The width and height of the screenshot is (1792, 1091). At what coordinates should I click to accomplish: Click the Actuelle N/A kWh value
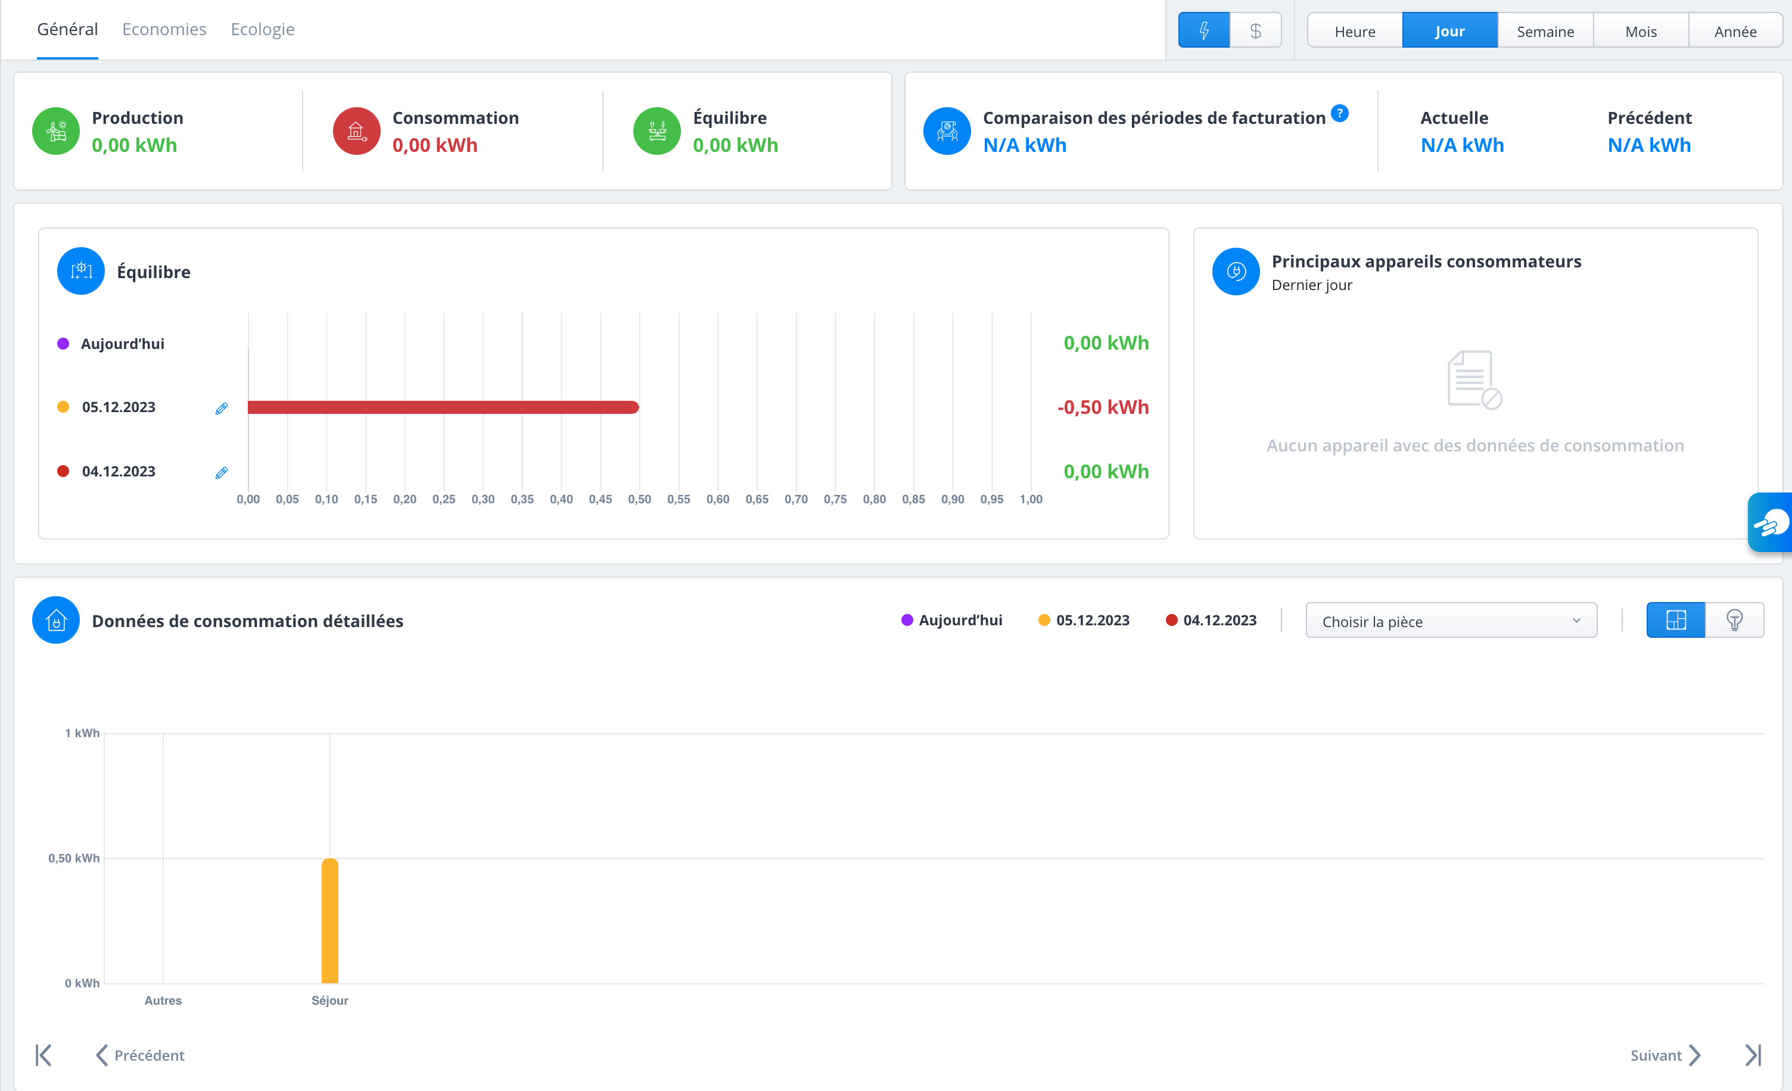point(1463,145)
